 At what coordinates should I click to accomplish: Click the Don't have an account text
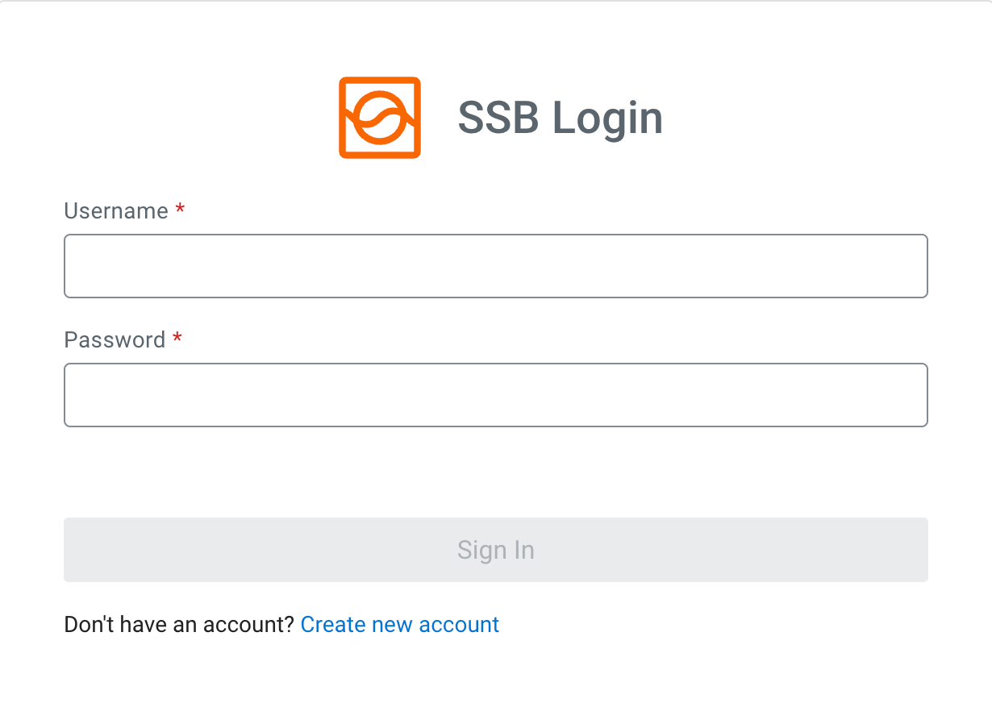pos(178,624)
